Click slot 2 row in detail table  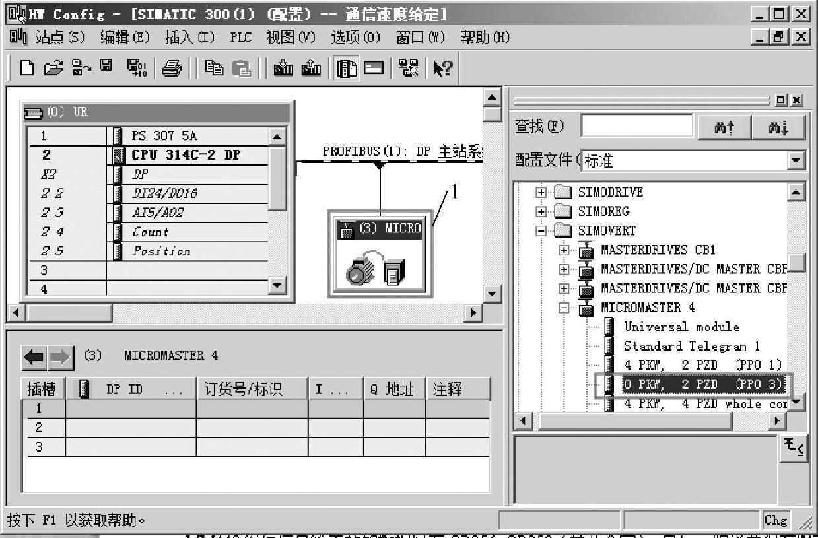click(256, 428)
